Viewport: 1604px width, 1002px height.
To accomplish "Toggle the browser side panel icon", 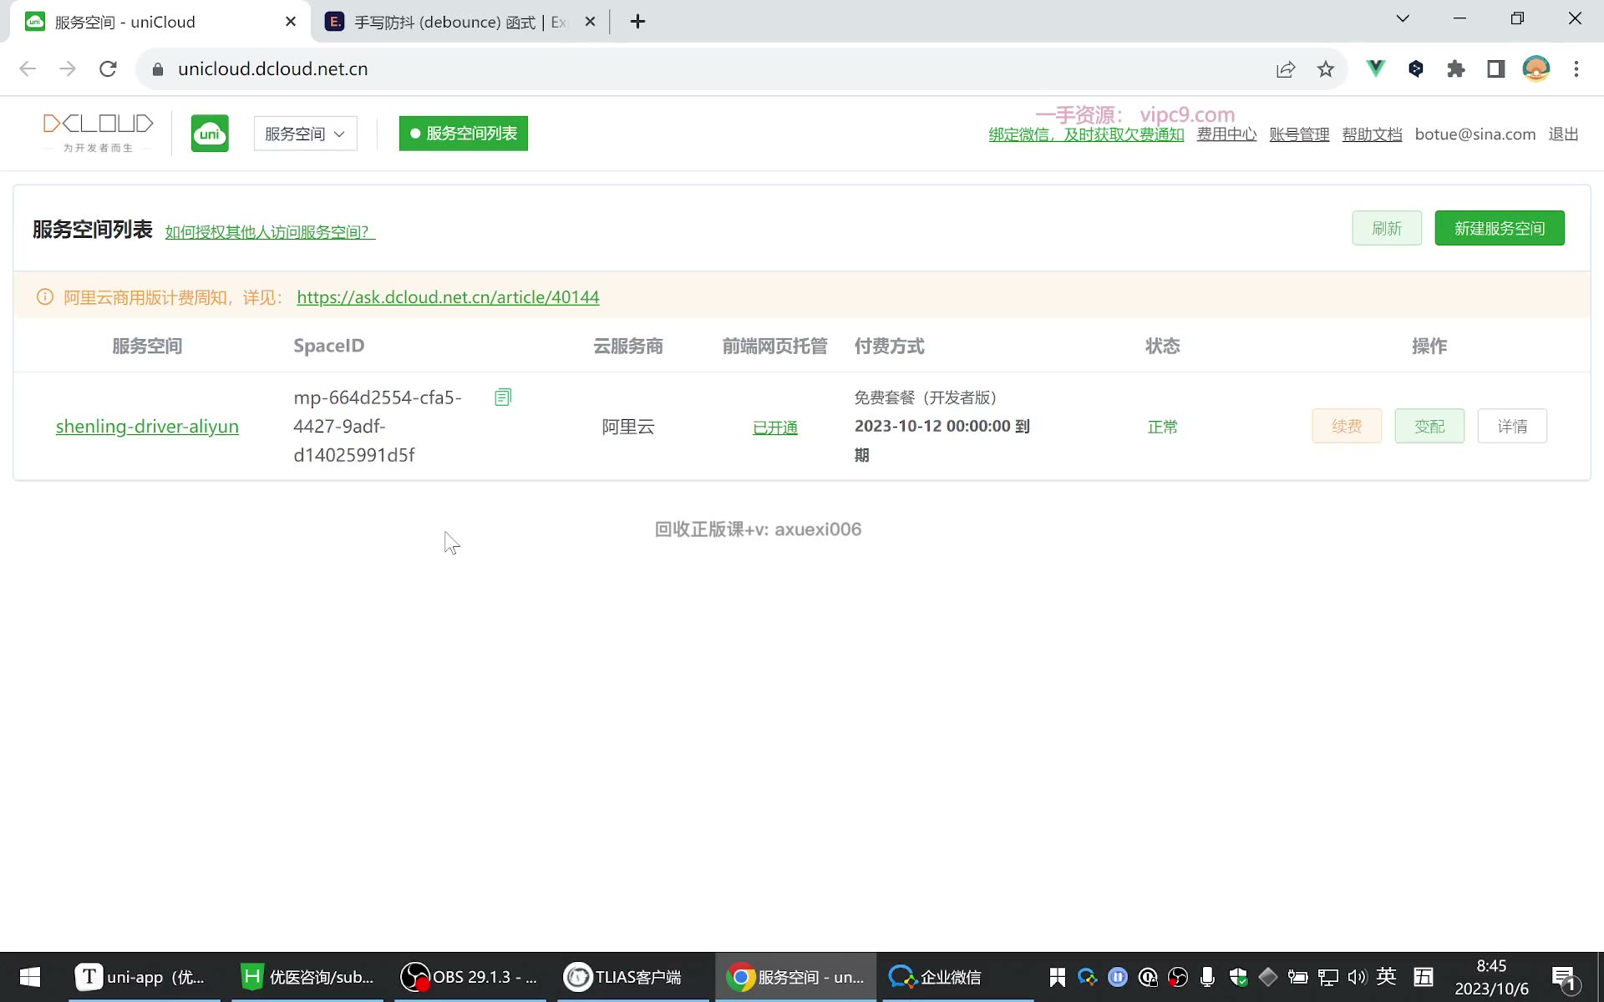I will (x=1496, y=69).
